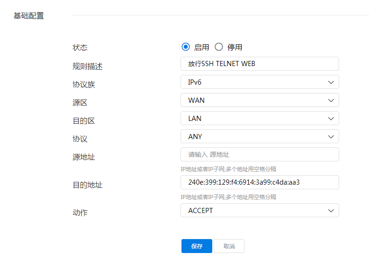This screenshot has height=260, width=369.
Task: Click the 基础配置 section heading
Action: (28, 16)
